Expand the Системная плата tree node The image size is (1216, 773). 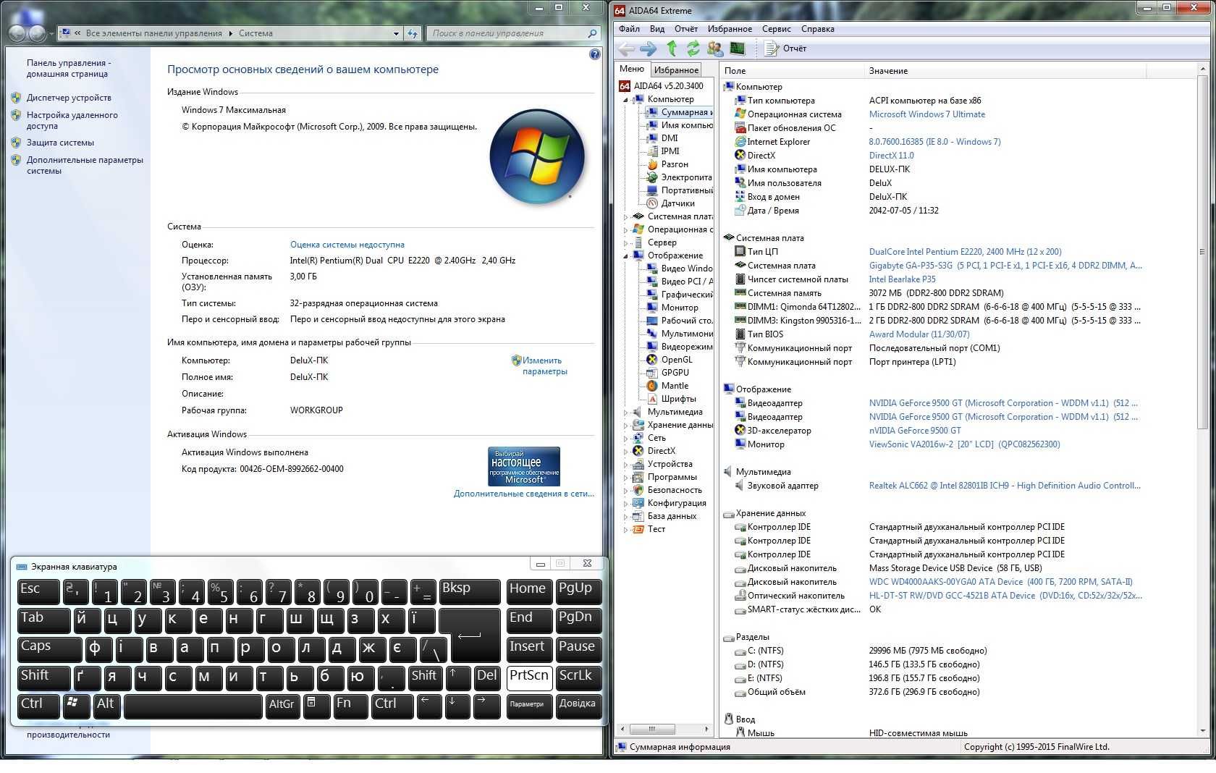(626, 216)
